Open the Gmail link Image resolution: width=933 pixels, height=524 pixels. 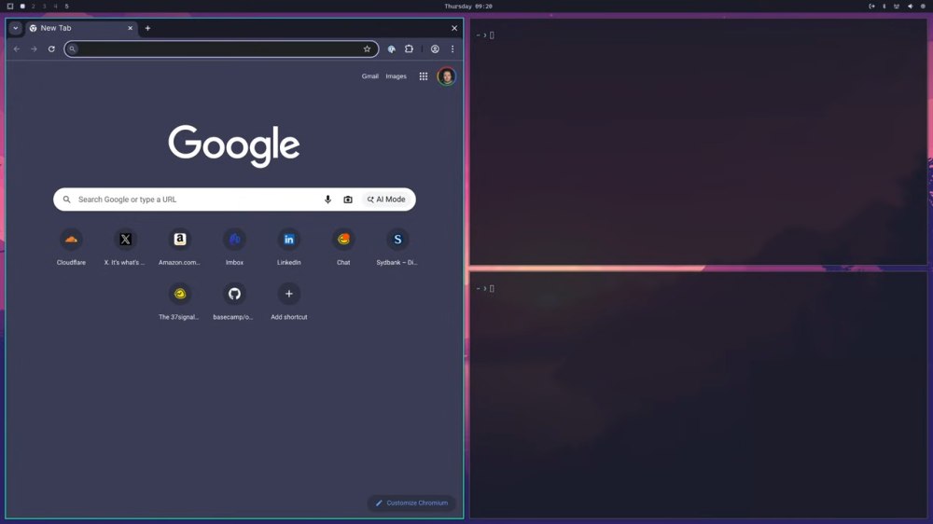point(370,76)
